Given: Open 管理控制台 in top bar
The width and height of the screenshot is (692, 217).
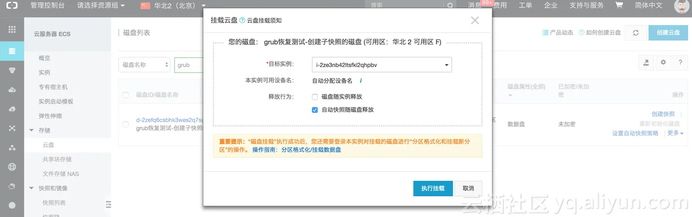Looking at the screenshot, I should pyautogui.click(x=47, y=6).
